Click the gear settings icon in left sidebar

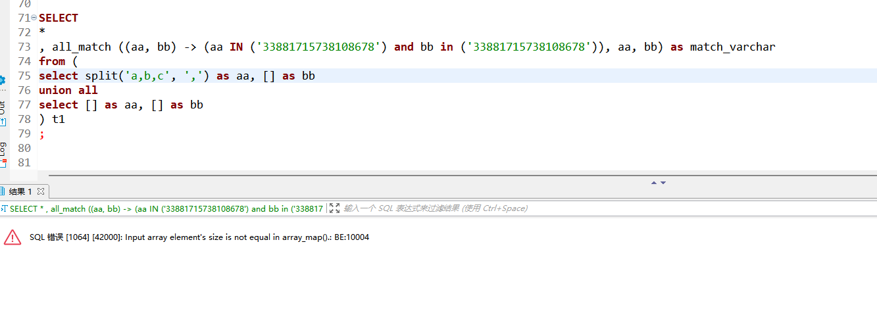[x=2, y=80]
